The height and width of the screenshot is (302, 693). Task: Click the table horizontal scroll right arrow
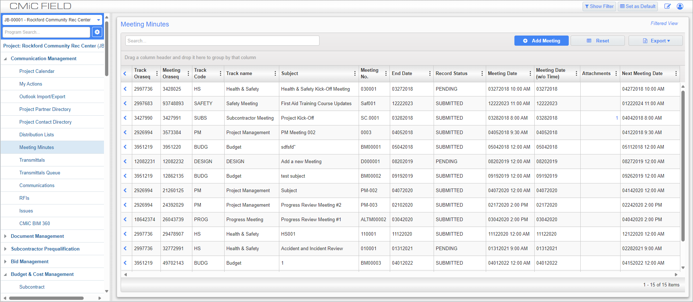pyautogui.click(x=676, y=274)
